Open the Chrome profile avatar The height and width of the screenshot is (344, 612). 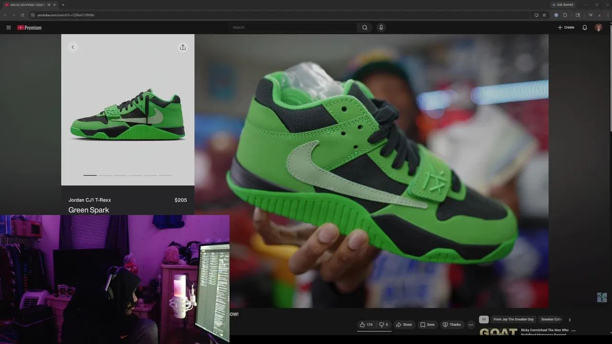pos(600,15)
